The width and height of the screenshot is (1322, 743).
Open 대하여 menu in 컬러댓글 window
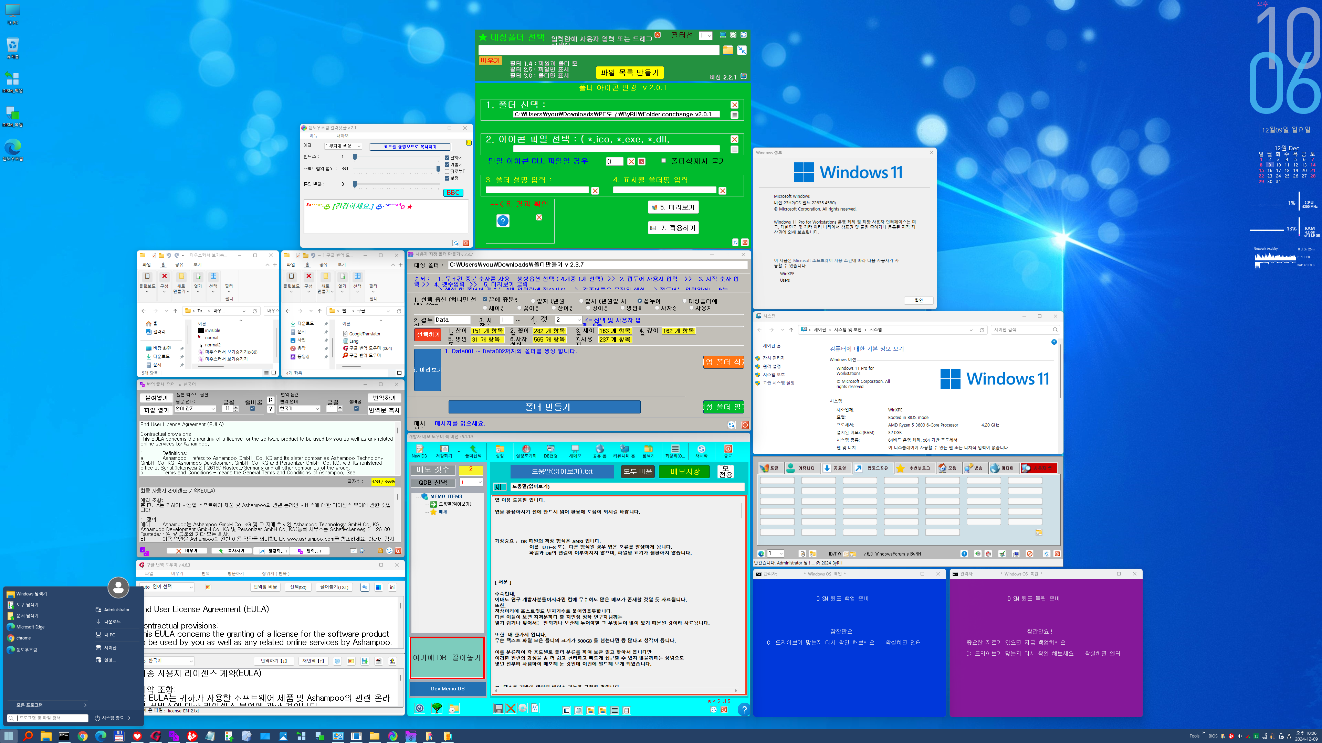tap(342, 136)
